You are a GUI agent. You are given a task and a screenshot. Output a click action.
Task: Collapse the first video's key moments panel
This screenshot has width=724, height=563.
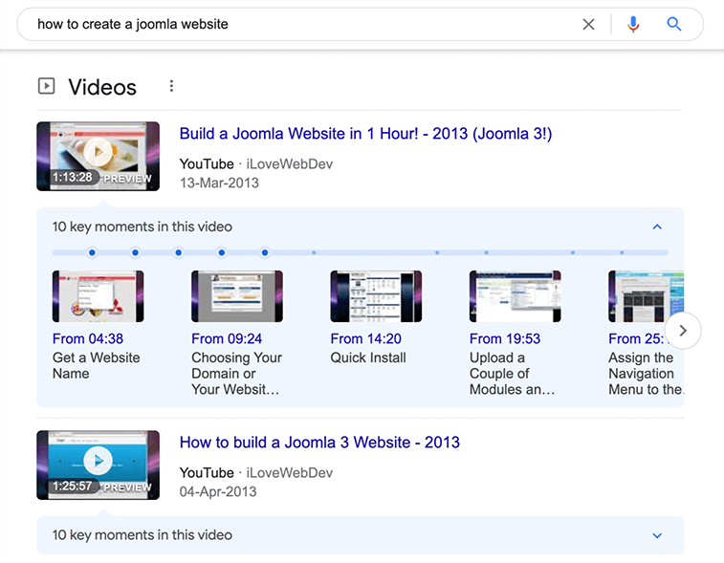pyautogui.click(x=656, y=227)
